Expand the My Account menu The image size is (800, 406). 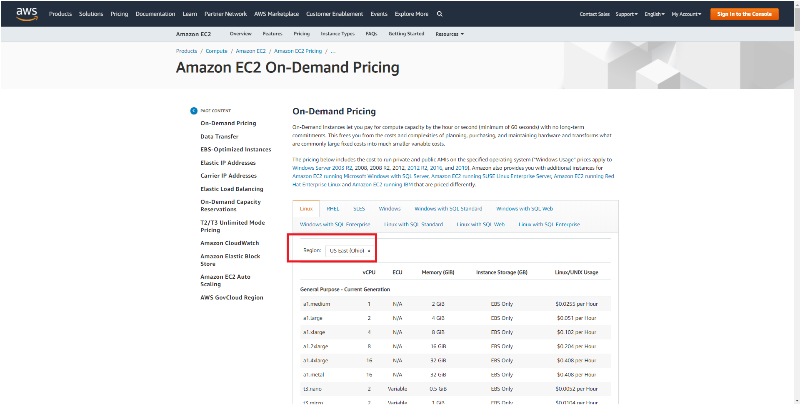click(686, 14)
